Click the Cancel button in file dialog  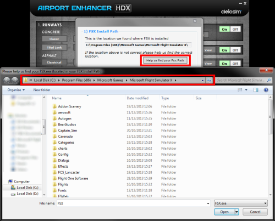point(255,212)
